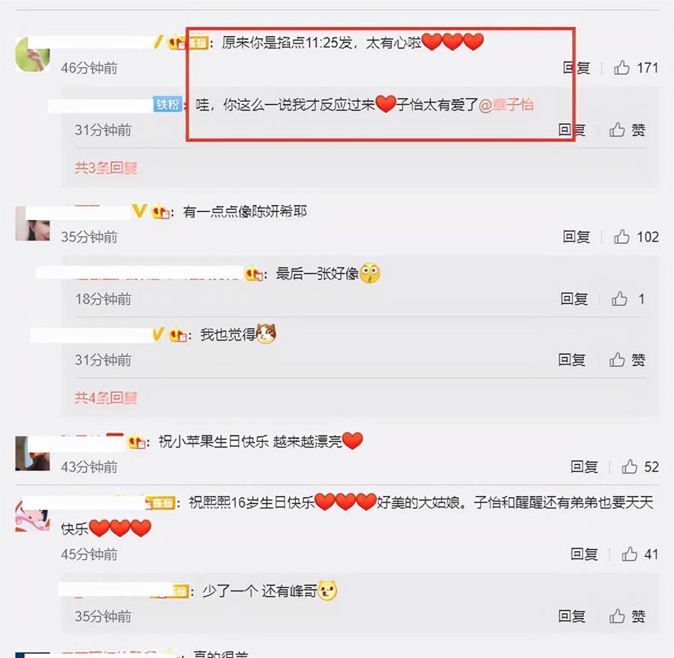Viewport: 674px width, 658px height.
Task: Open the @章子怡 mention link
Action: [x=506, y=105]
